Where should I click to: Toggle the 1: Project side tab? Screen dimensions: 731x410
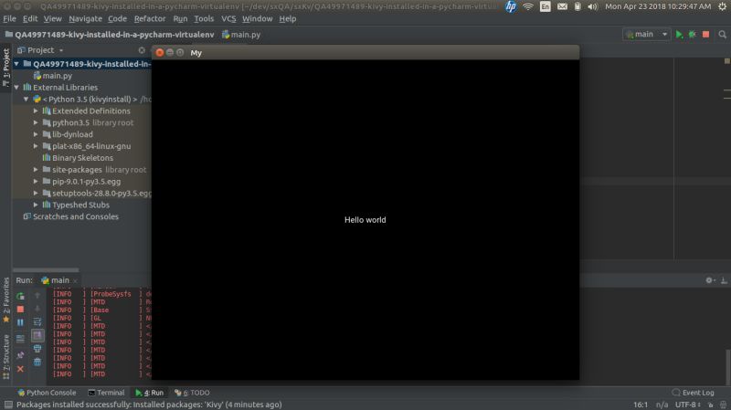(x=5, y=68)
